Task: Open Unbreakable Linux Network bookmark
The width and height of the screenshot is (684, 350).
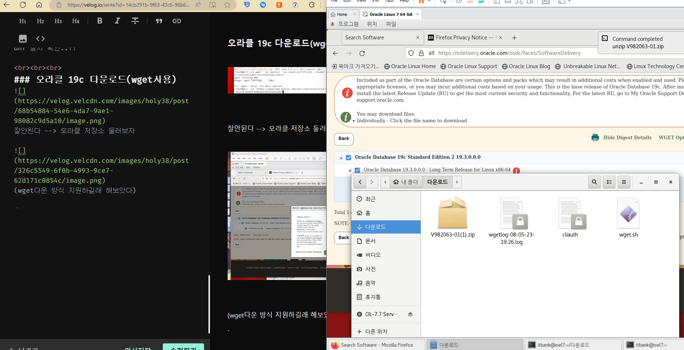Action: point(588,66)
